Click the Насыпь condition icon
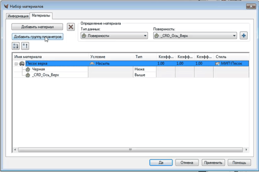The height and width of the screenshot is (172, 259). coord(92,63)
